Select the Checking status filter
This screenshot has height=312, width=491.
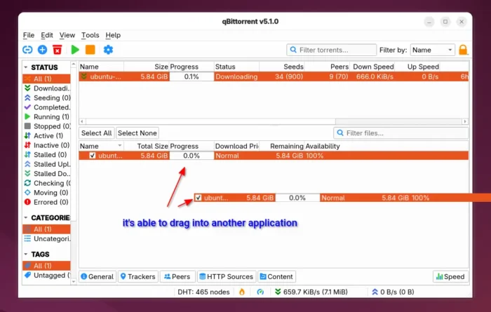(x=47, y=183)
